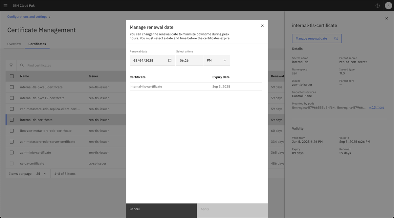Click internal-tls-pkcs12-certificate name in table
The width and height of the screenshot is (394, 218).
click(42, 98)
